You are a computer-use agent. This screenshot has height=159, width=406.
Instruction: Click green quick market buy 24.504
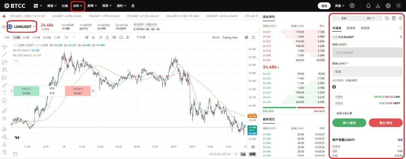pyautogui.click(x=27, y=91)
